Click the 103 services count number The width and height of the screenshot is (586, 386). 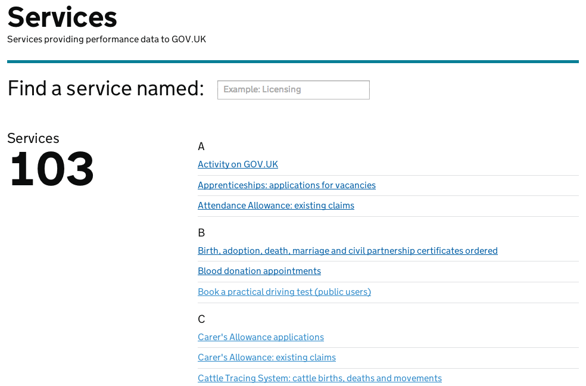tap(52, 169)
